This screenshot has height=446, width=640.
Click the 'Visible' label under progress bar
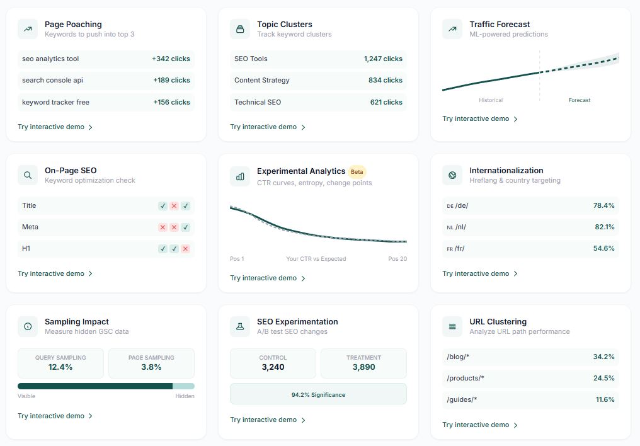pyautogui.click(x=26, y=396)
